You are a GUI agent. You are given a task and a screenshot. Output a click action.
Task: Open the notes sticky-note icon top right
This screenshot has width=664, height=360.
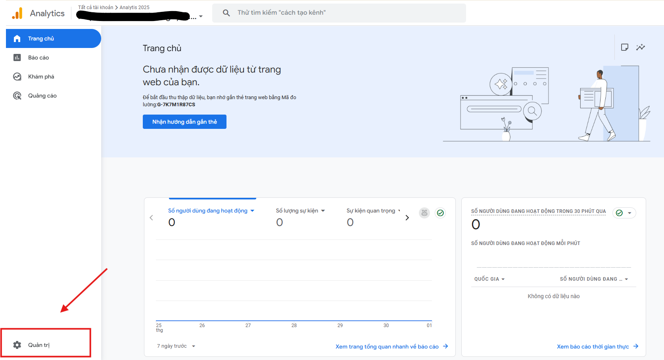click(625, 47)
